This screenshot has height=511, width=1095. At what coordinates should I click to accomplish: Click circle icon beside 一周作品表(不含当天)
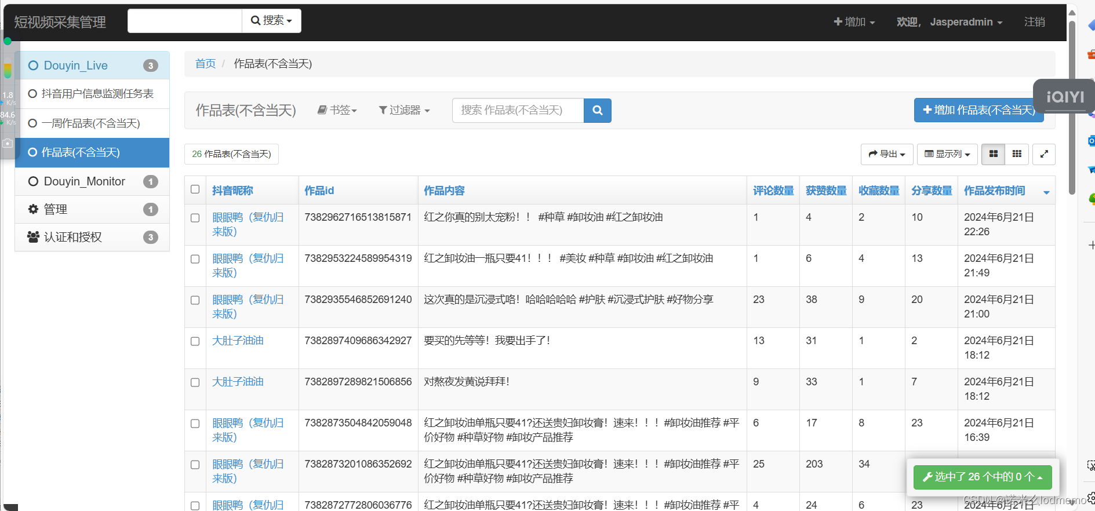(32, 123)
